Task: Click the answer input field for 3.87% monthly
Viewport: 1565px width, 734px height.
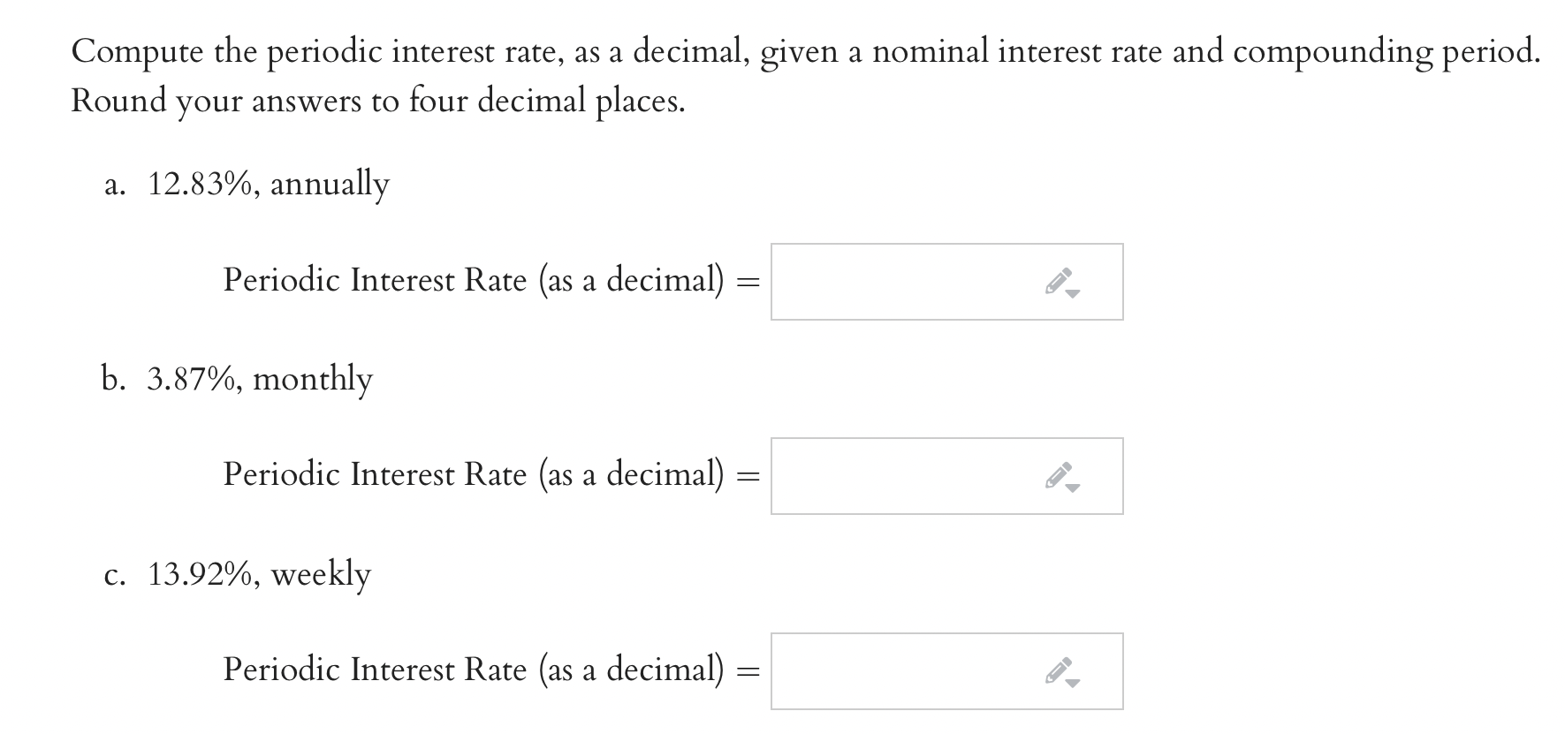Action: click(884, 477)
